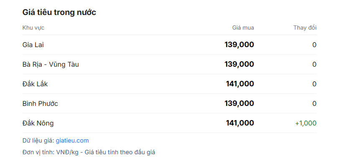Viewport: 338px width, 163px height.
Task: Click the Giá mua column header
Action: [243, 28]
